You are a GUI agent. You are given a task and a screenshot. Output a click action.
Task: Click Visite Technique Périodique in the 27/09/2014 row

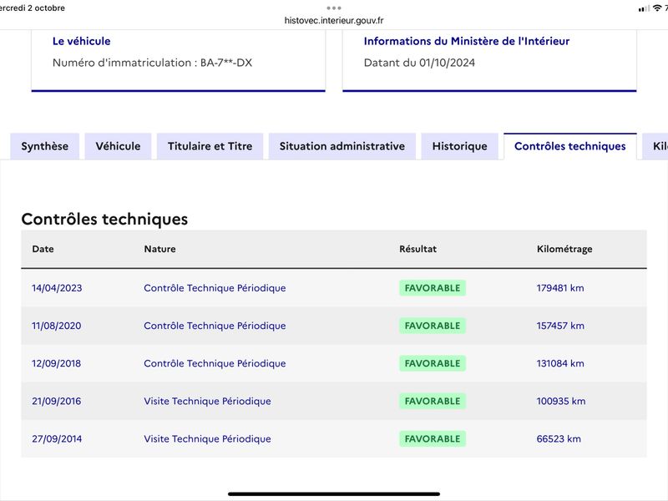tap(207, 439)
